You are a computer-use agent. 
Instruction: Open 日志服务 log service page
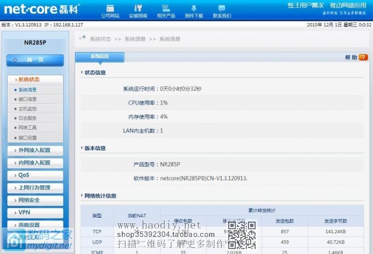(x=27, y=118)
